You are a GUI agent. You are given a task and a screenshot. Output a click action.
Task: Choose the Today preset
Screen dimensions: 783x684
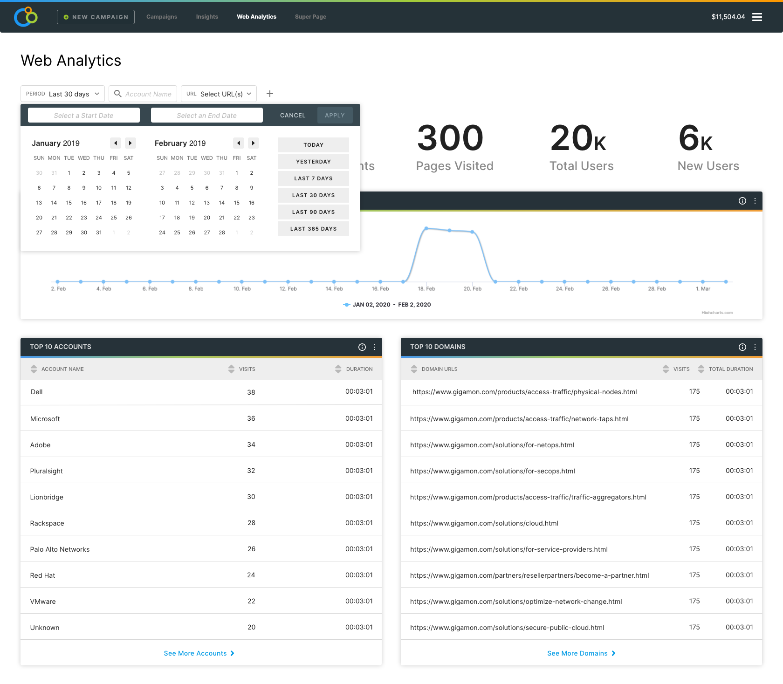313,145
